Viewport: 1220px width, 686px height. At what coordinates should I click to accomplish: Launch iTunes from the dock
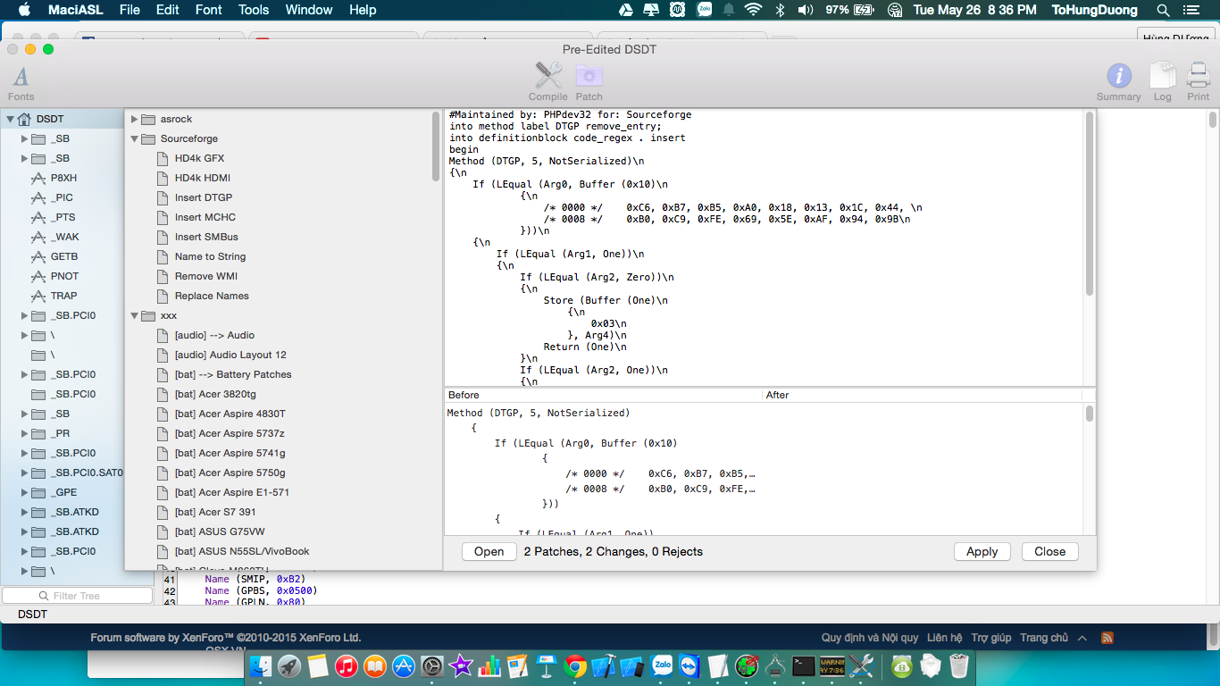pyautogui.click(x=346, y=666)
